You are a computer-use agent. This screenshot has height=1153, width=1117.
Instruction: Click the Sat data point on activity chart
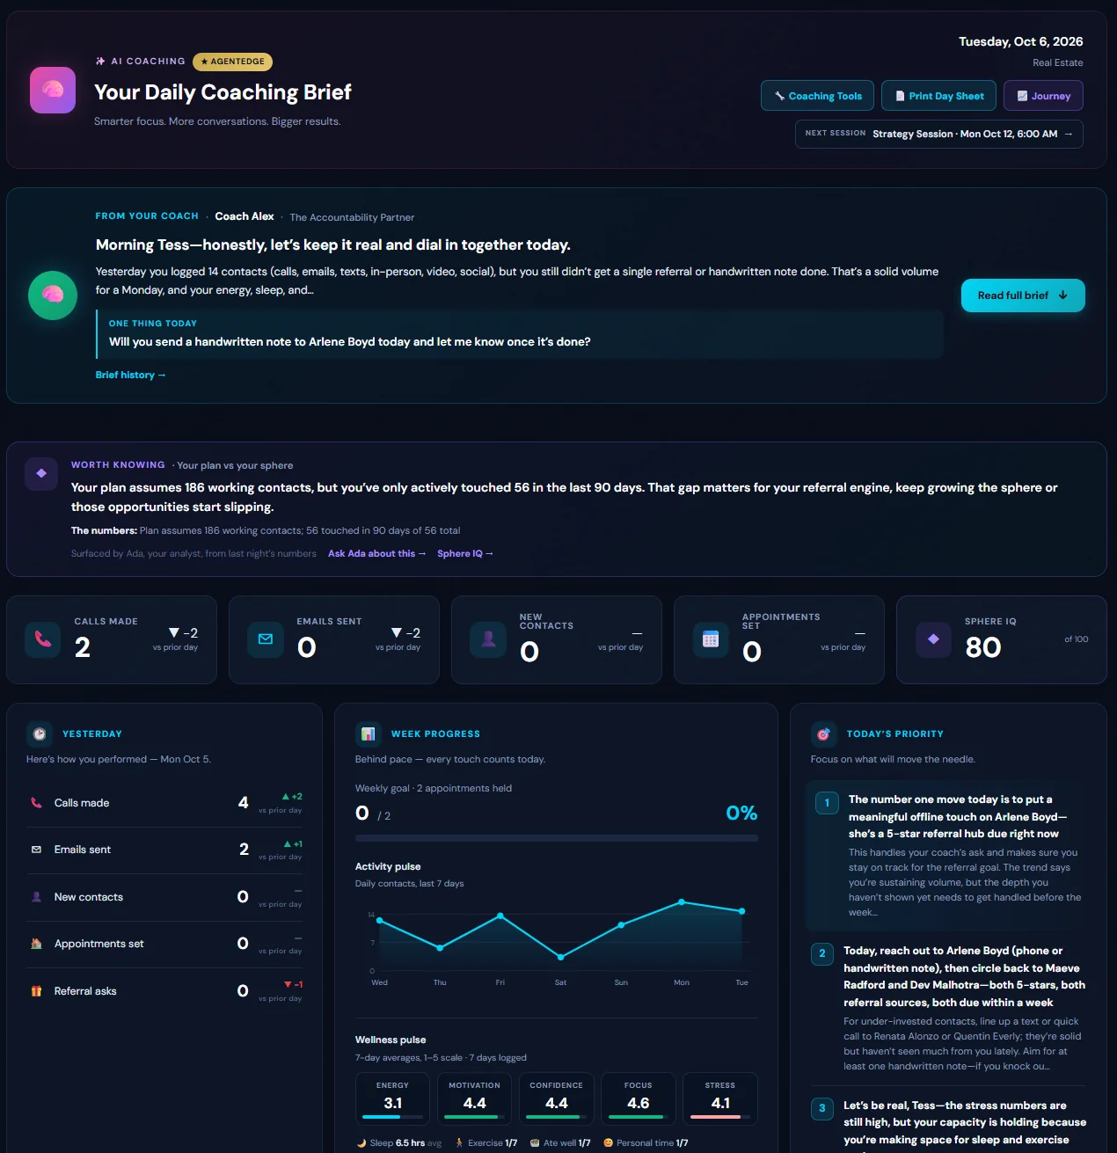(560, 957)
